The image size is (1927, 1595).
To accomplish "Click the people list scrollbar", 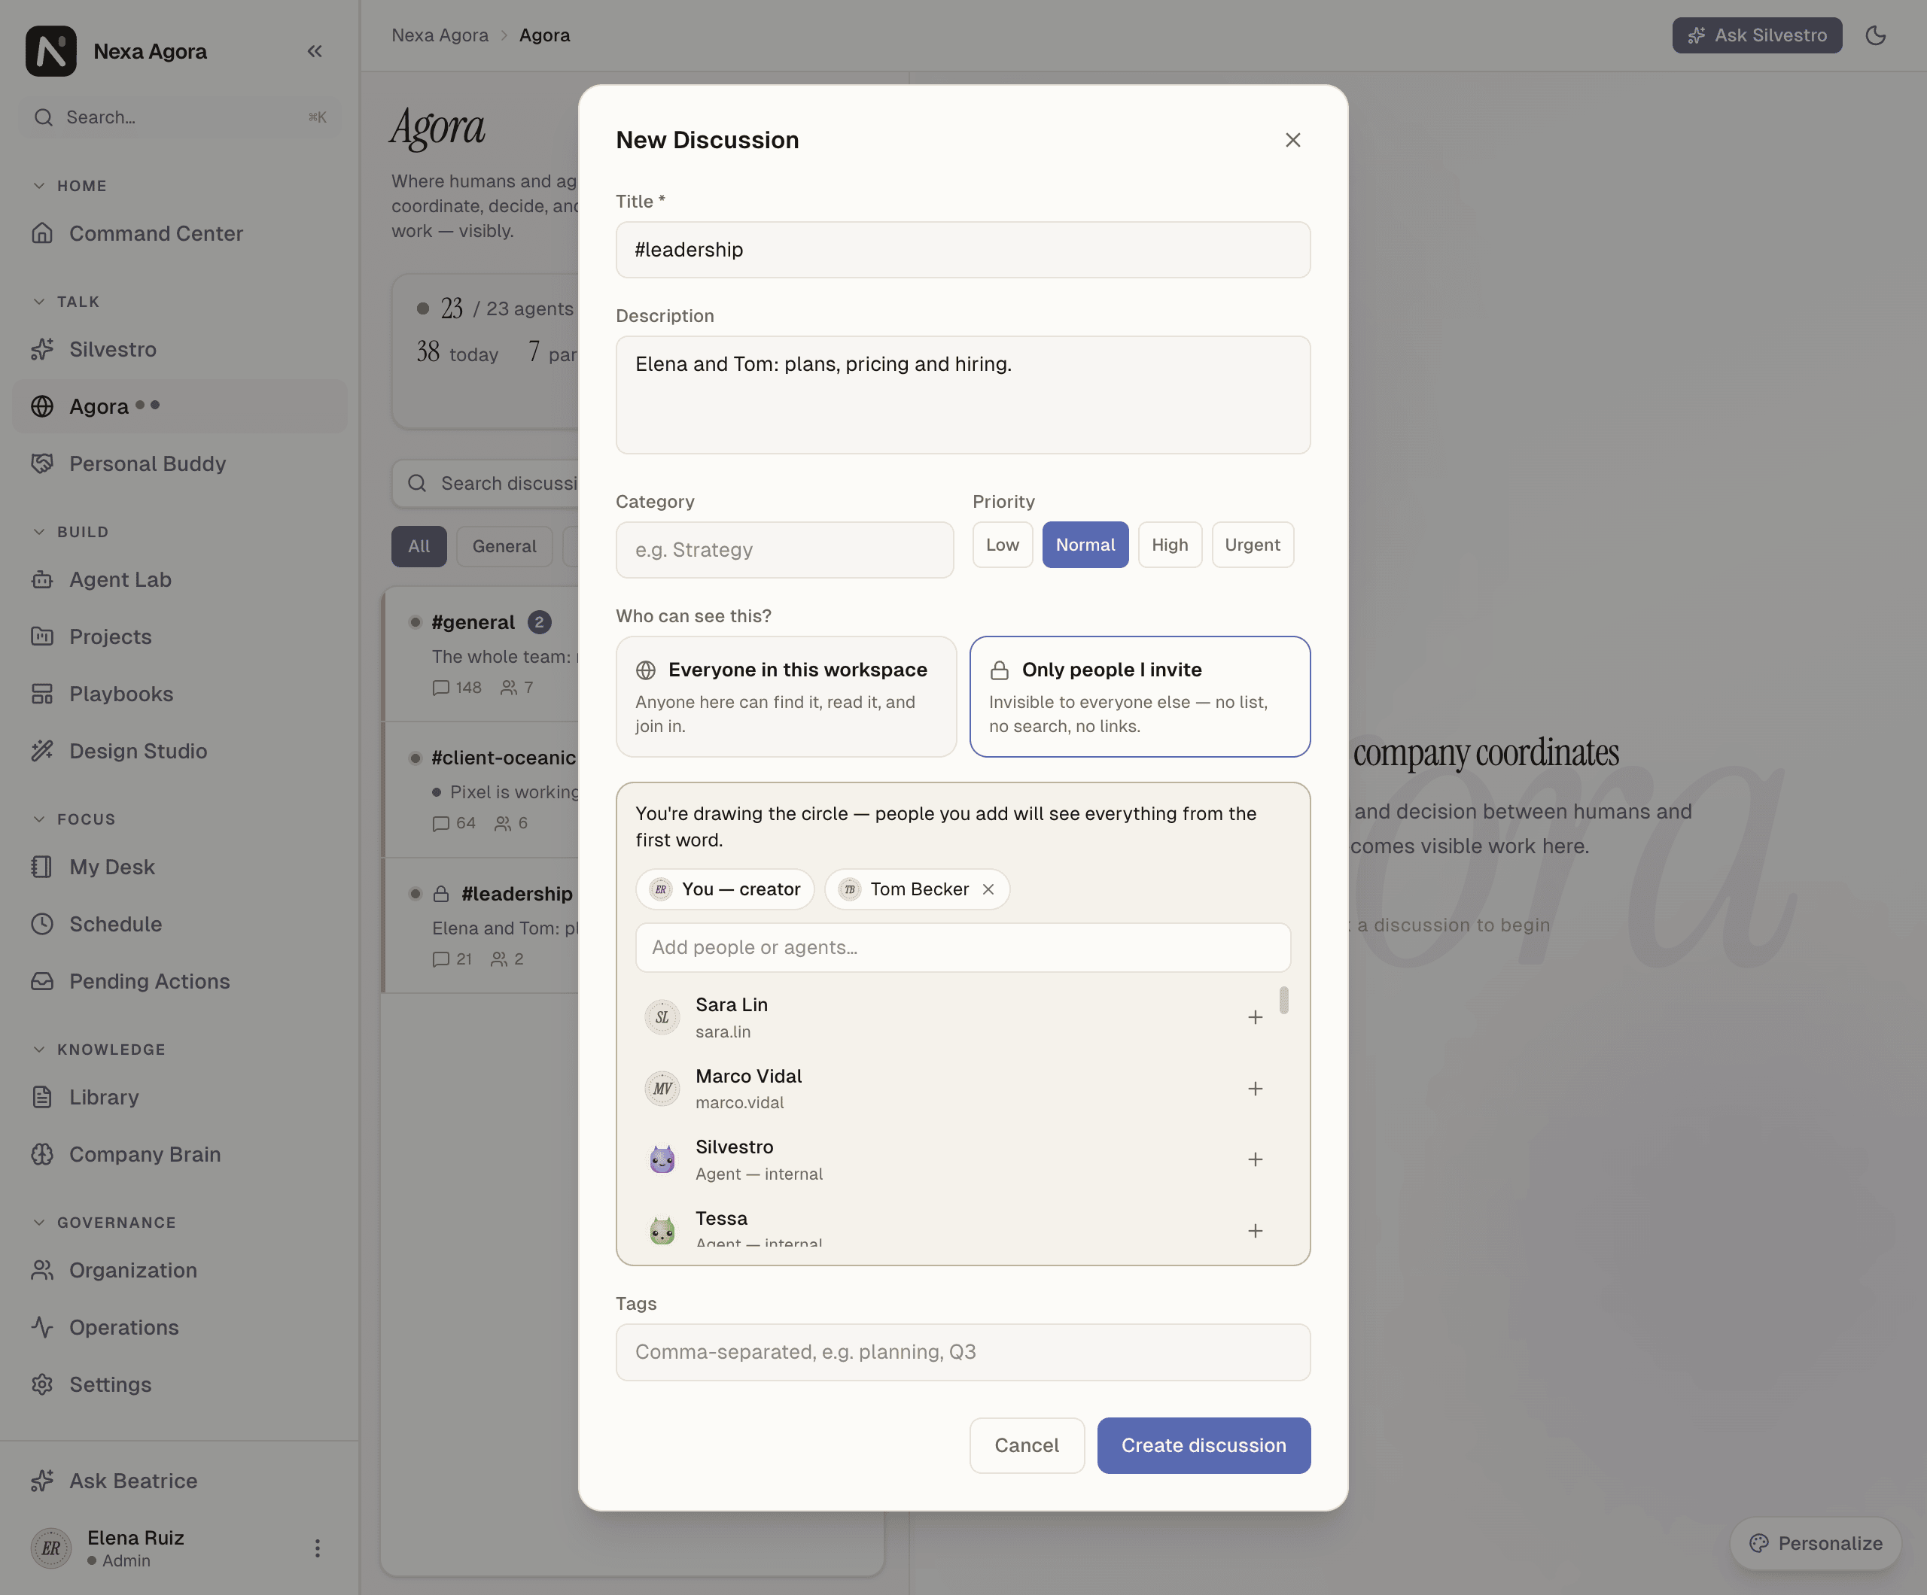I will [1283, 1000].
